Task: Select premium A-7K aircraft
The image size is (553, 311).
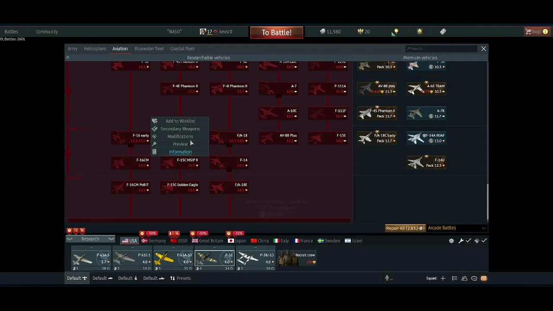Action: [426, 113]
